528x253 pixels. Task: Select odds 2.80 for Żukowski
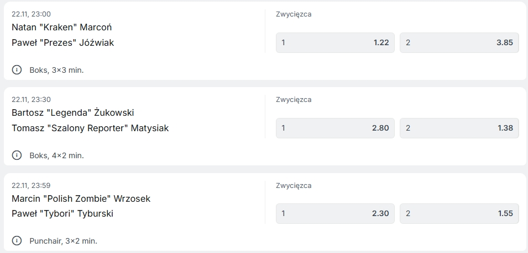pos(336,128)
